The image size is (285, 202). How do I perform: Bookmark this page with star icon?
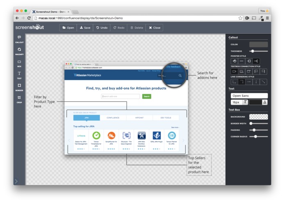[240, 18]
